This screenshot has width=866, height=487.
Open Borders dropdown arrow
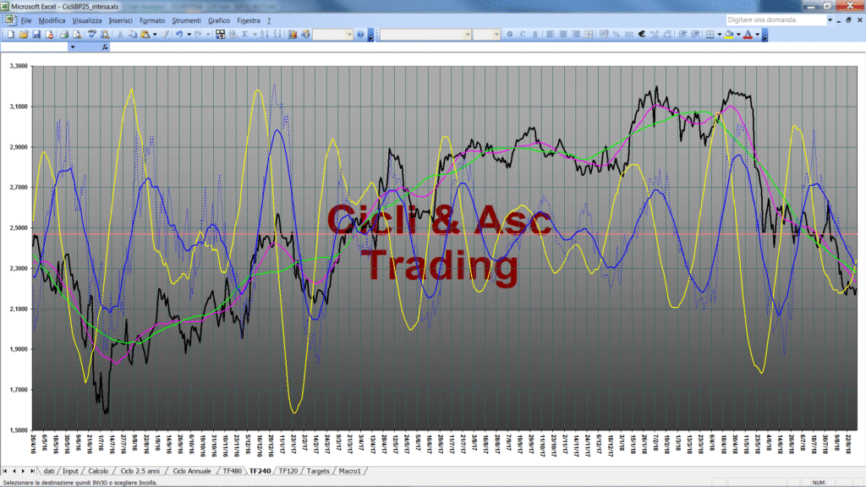(720, 34)
